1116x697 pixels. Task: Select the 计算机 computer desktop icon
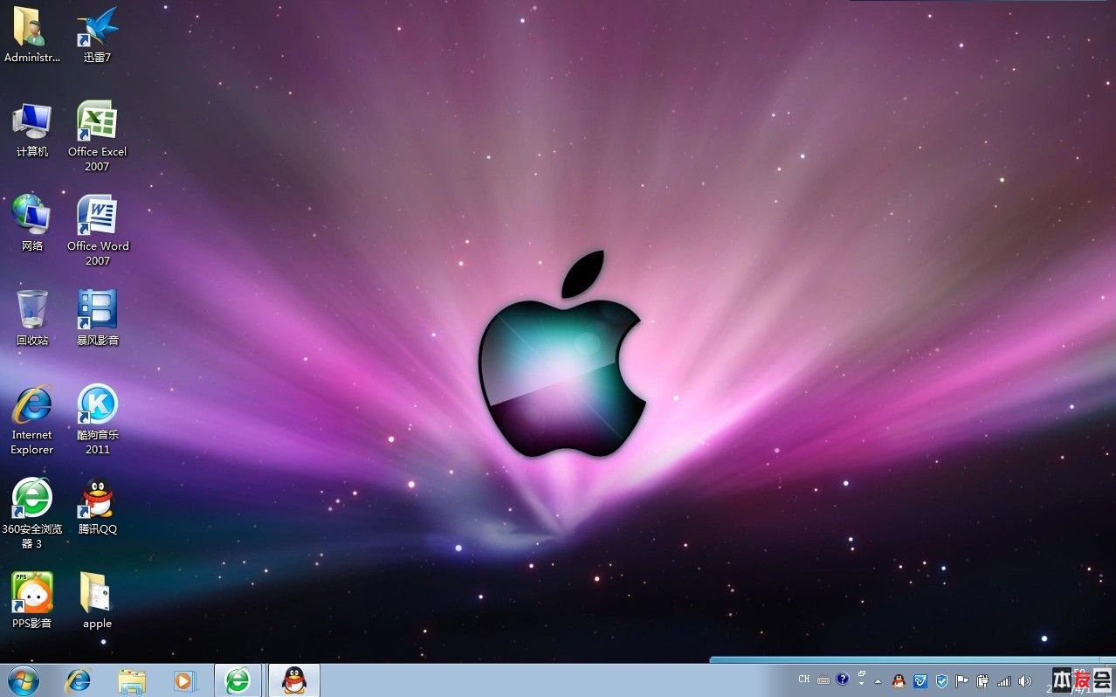pyautogui.click(x=32, y=121)
